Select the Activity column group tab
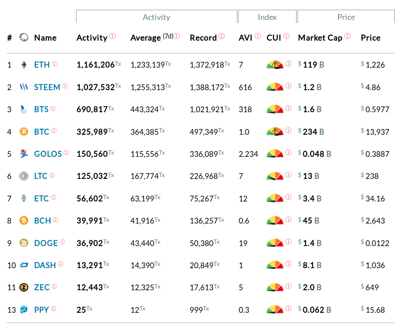 point(156,17)
